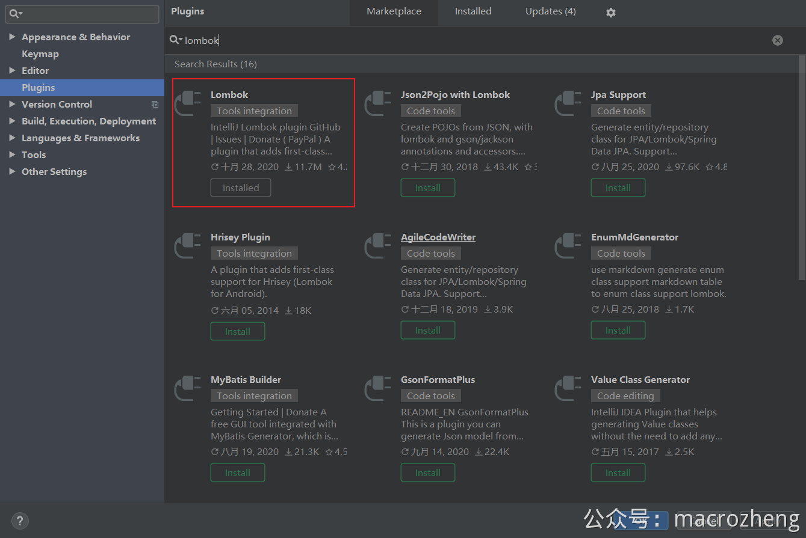Install the GsonFormatPlus plugin
806x538 pixels.
(428, 472)
